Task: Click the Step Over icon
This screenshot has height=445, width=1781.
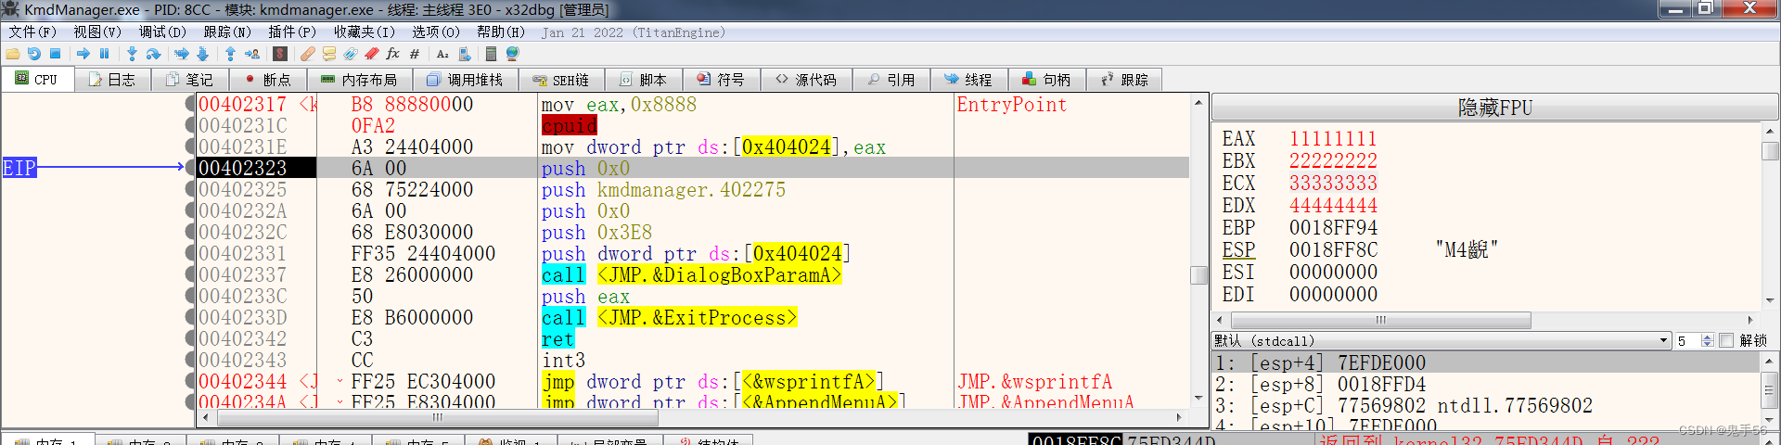Action: (154, 54)
